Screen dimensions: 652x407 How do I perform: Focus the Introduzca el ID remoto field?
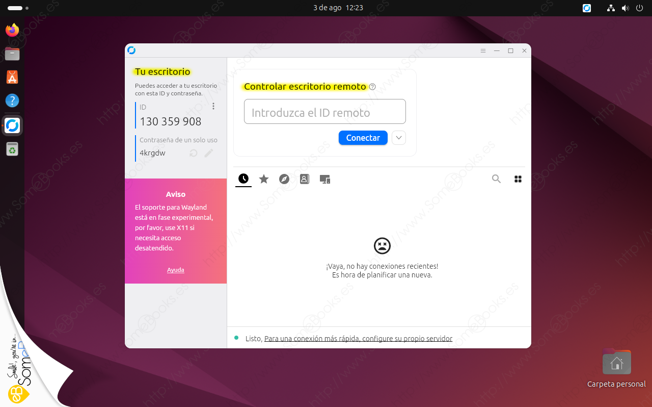(x=325, y=112)
